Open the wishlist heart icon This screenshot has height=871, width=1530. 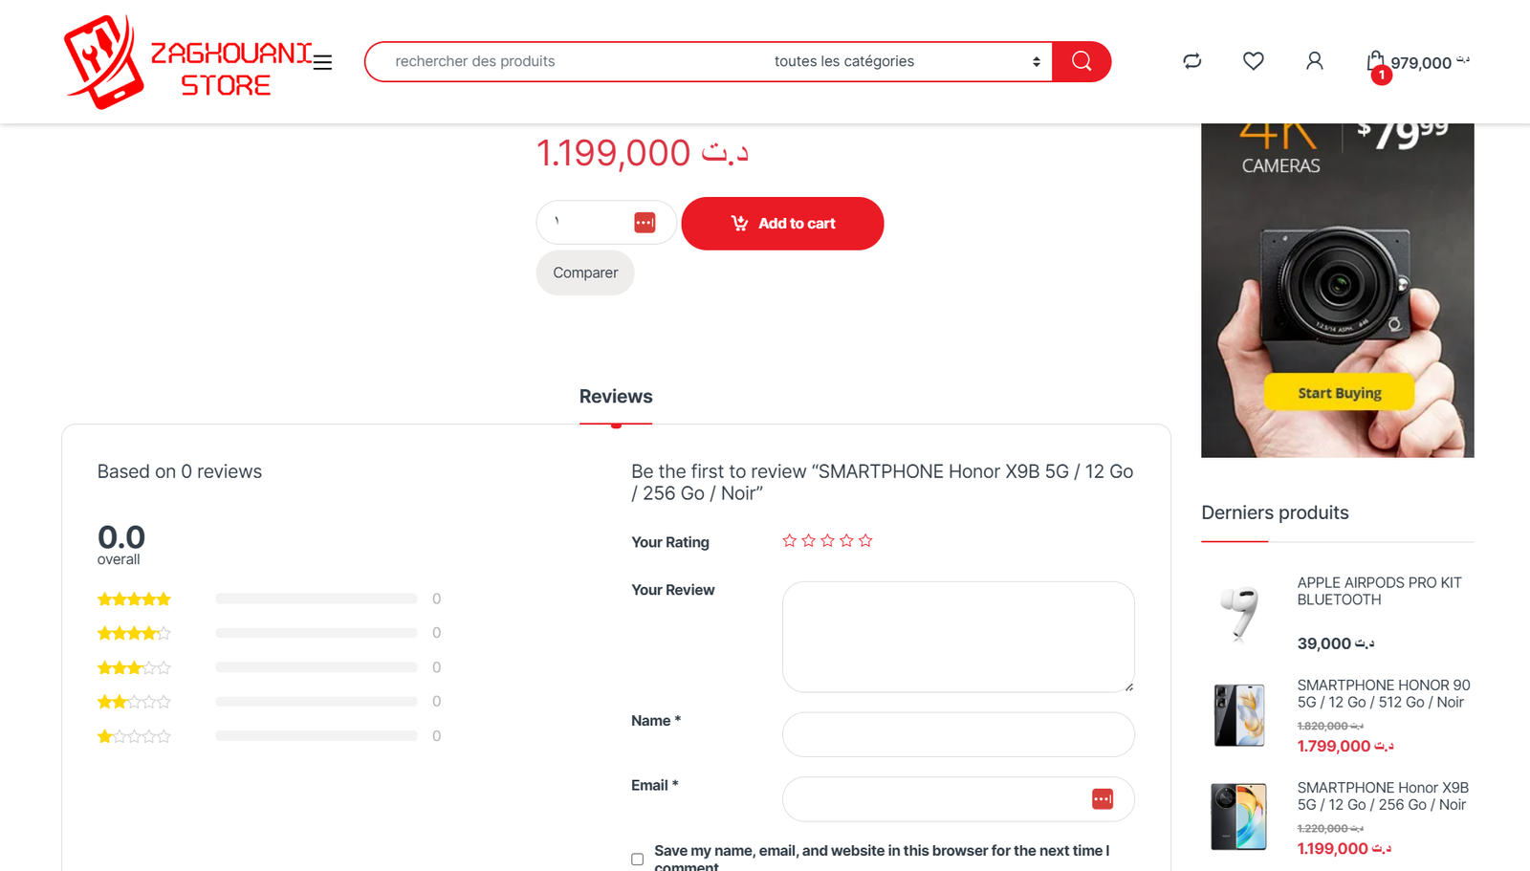(x=1253, y=61)
